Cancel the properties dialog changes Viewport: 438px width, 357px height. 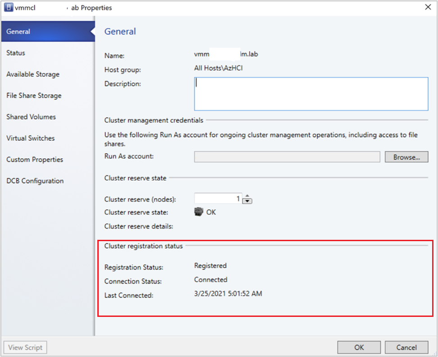click(x=406, y=347)
